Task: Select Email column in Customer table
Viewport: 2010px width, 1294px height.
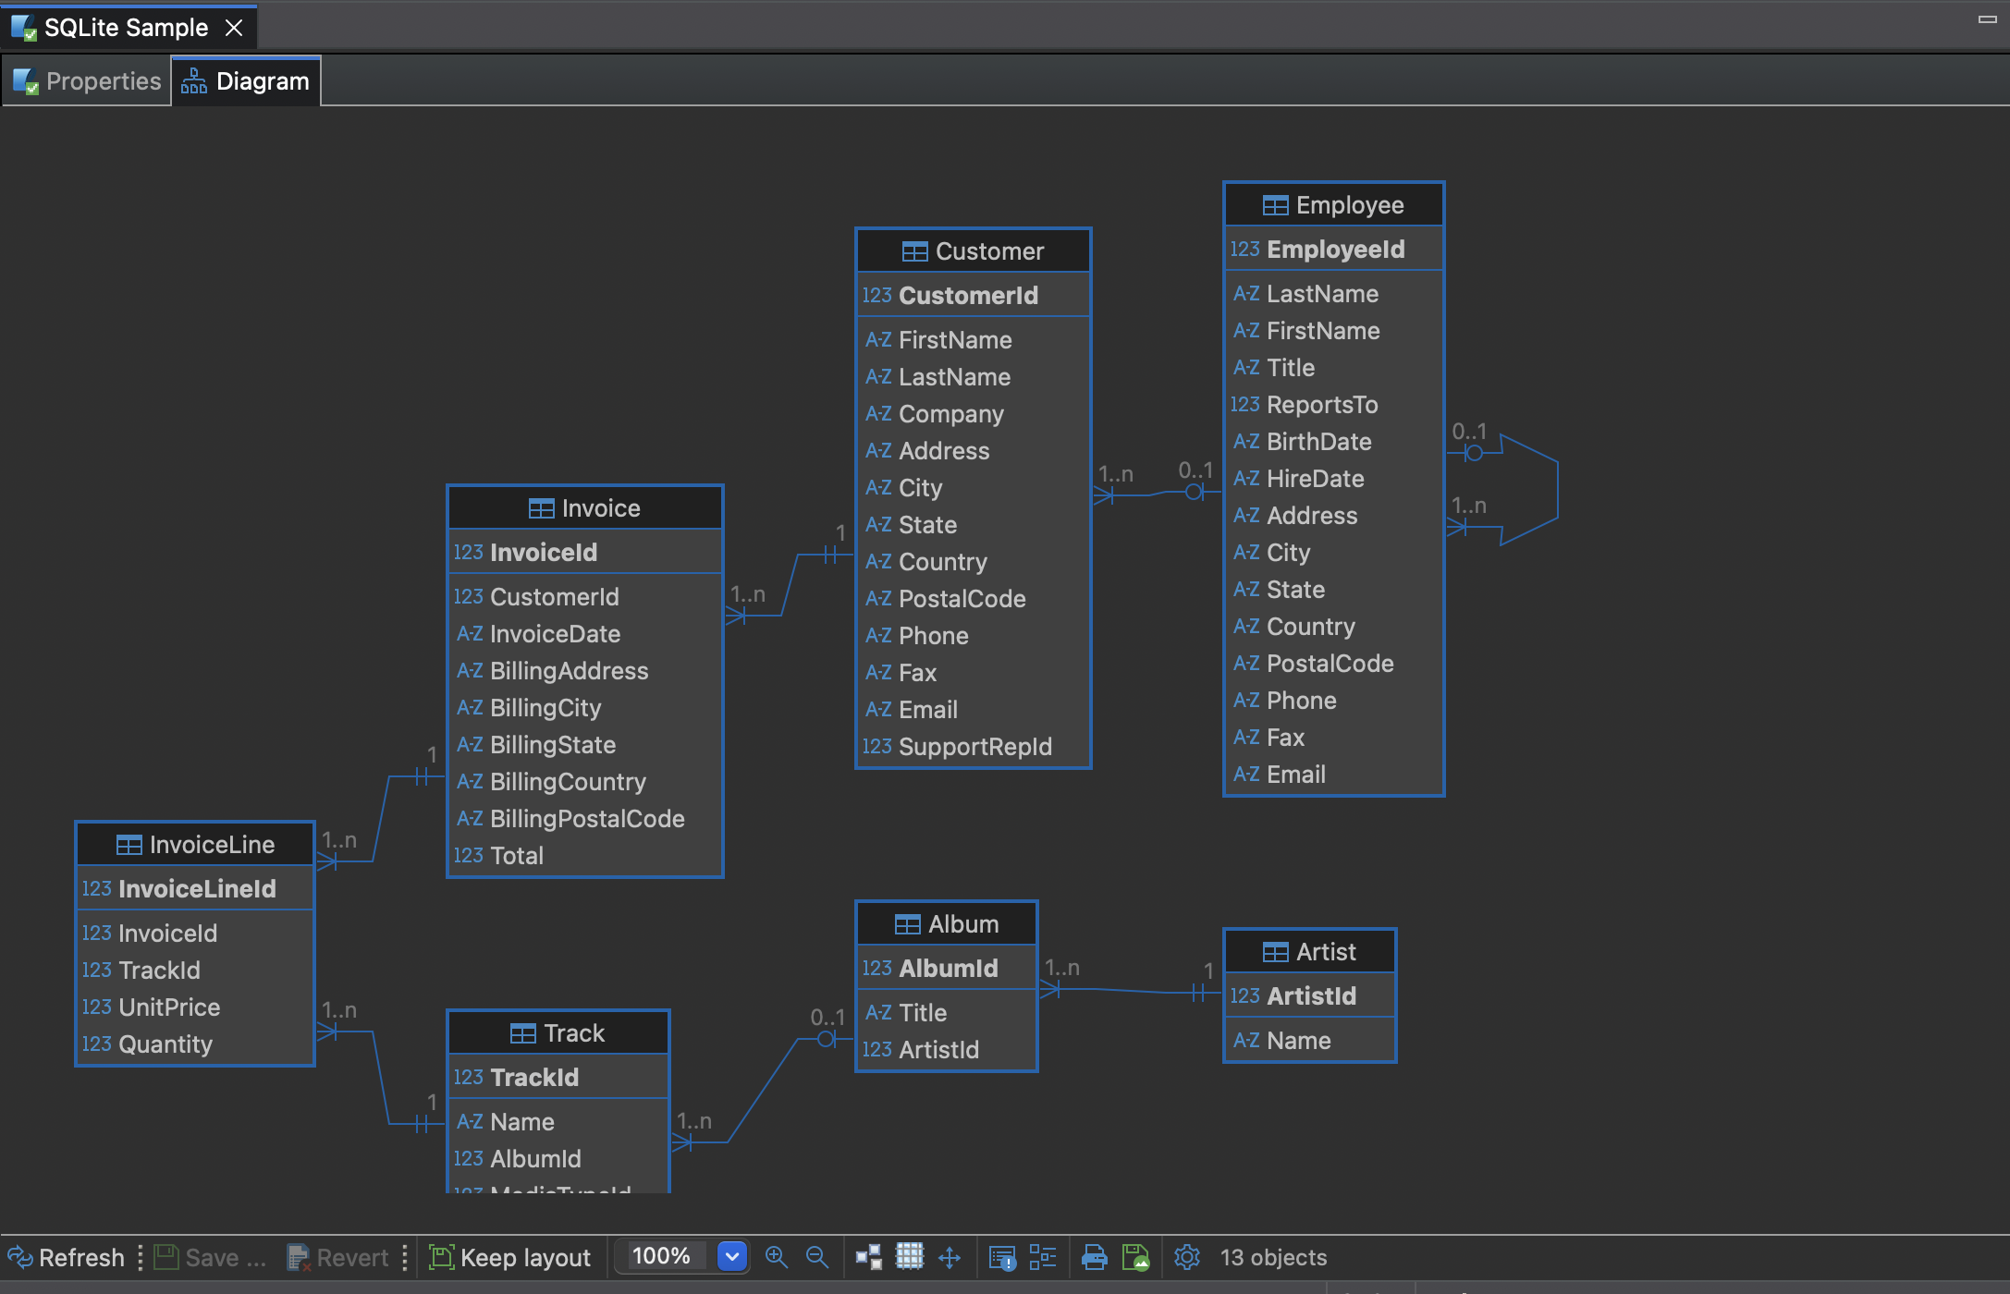Action: (974, 710)
